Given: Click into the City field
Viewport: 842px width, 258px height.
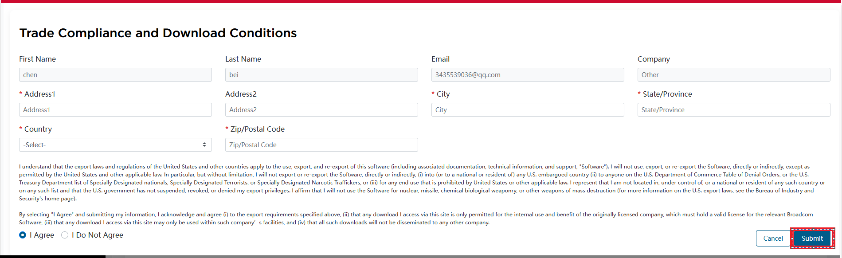Looking at the screenshot, I should tap(528, 110).
